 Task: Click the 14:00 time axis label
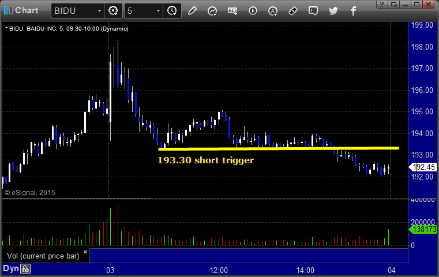305,270
